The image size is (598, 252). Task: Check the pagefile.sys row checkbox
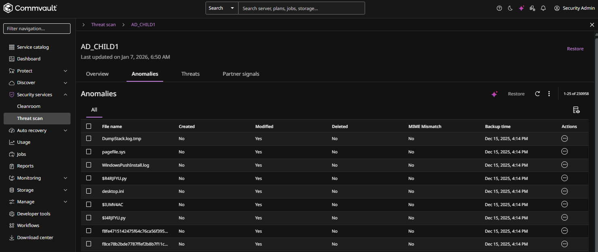tap(89, 151)
